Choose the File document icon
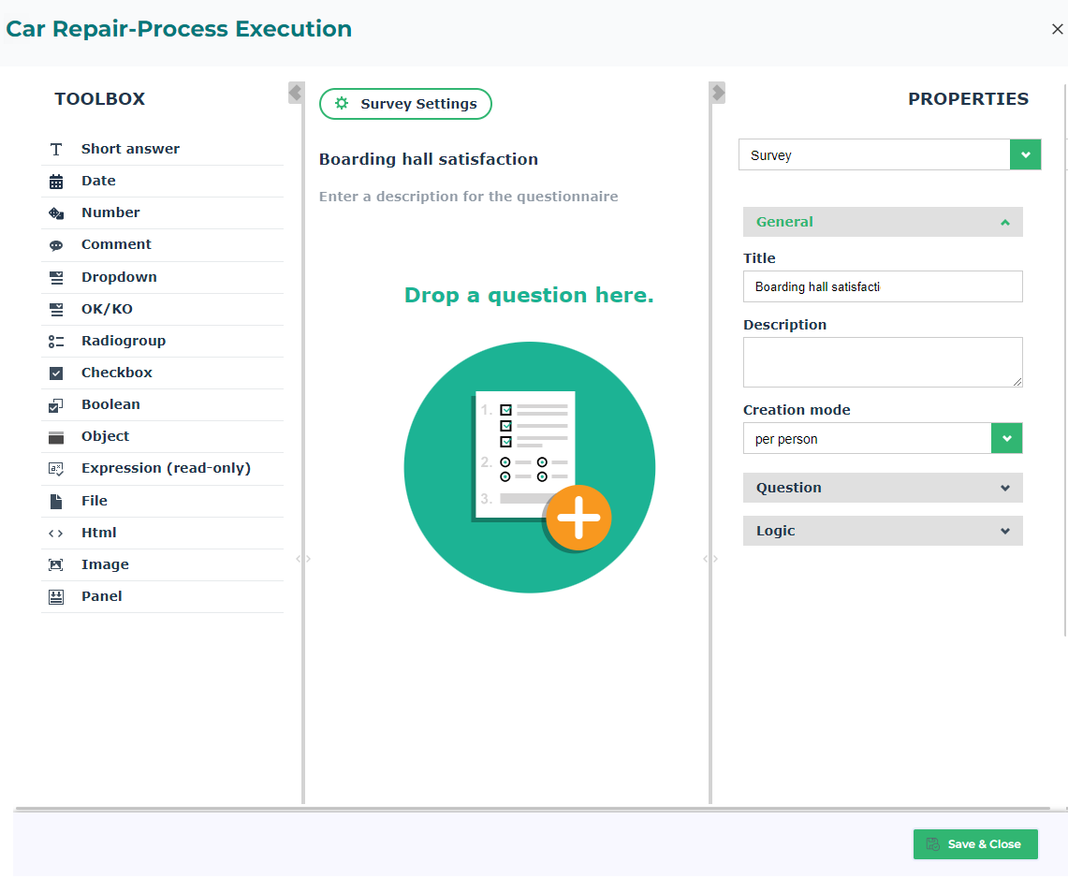 [x=56, y=502]
